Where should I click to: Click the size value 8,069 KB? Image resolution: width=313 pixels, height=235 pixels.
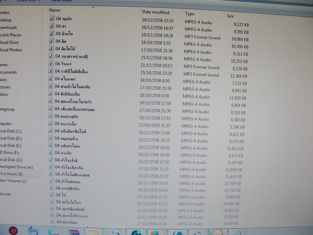point(233,197)
